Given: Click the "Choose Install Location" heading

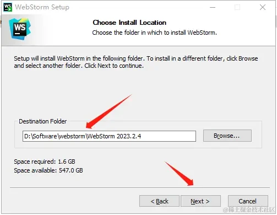Looking at the screenshot, I should pos(129,23).
